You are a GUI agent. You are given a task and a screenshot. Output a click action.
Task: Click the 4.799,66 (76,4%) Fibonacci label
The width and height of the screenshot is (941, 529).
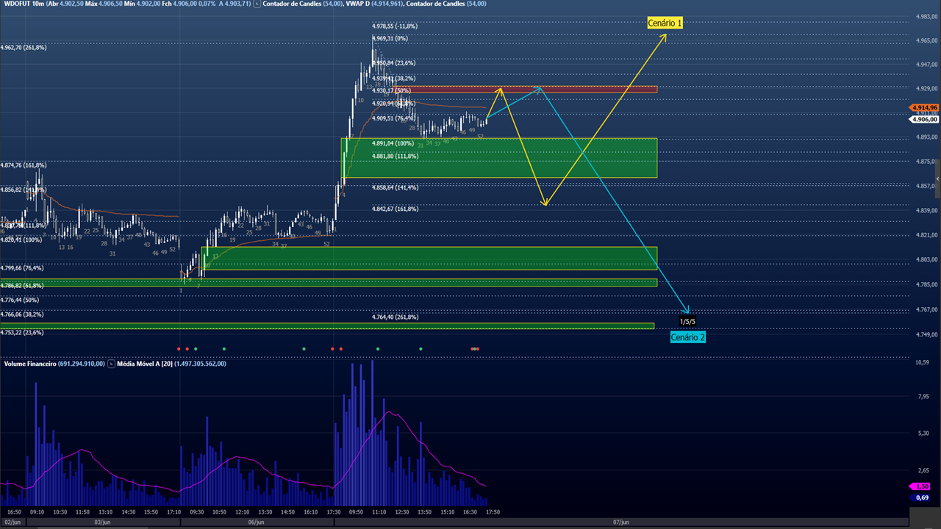pos(22,268)
